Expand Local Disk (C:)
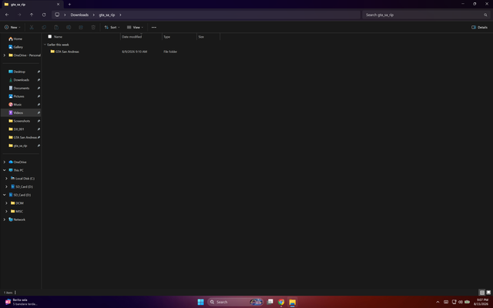493x308 pixels. click(x=6, y=179)
